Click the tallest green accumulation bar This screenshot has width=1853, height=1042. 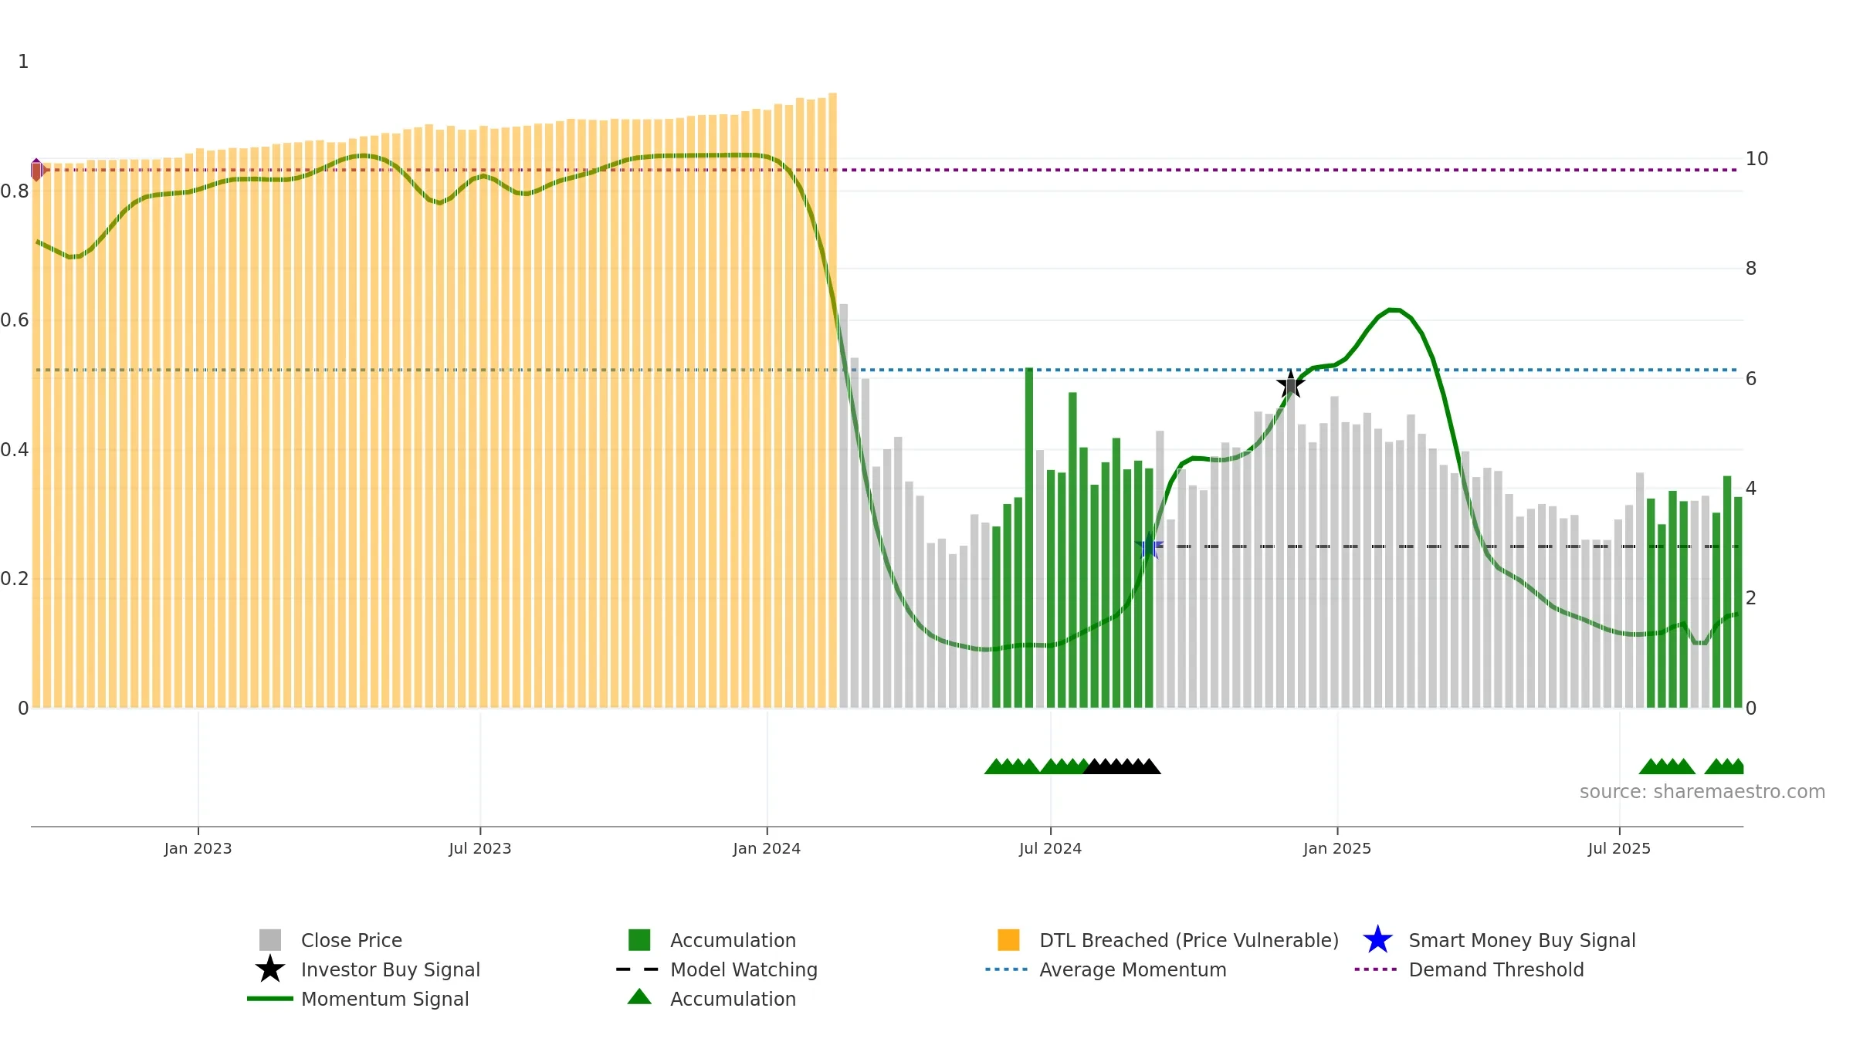pyautogui.click(x=1029, y=540)
